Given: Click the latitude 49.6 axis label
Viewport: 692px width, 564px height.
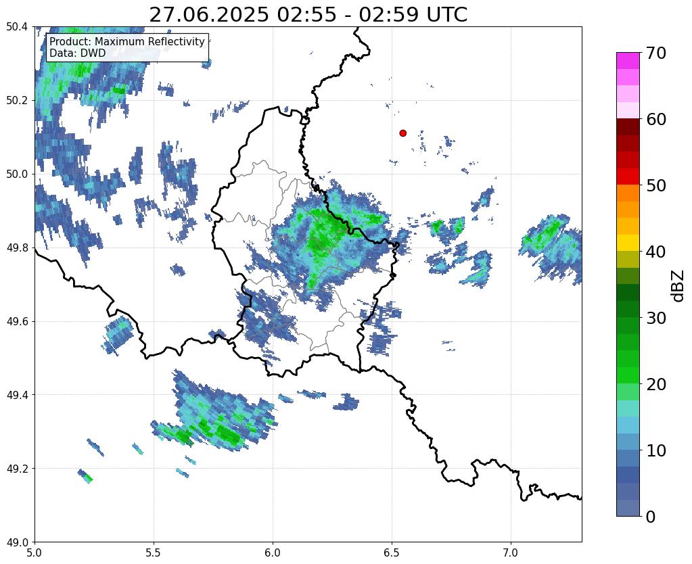Looking at the screenshot, I should (x=17, y=322).
